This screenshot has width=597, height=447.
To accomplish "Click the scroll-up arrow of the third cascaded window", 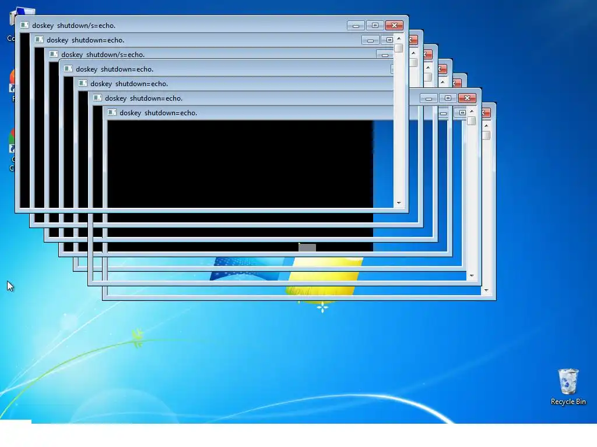I will click(x=428, y=68).
